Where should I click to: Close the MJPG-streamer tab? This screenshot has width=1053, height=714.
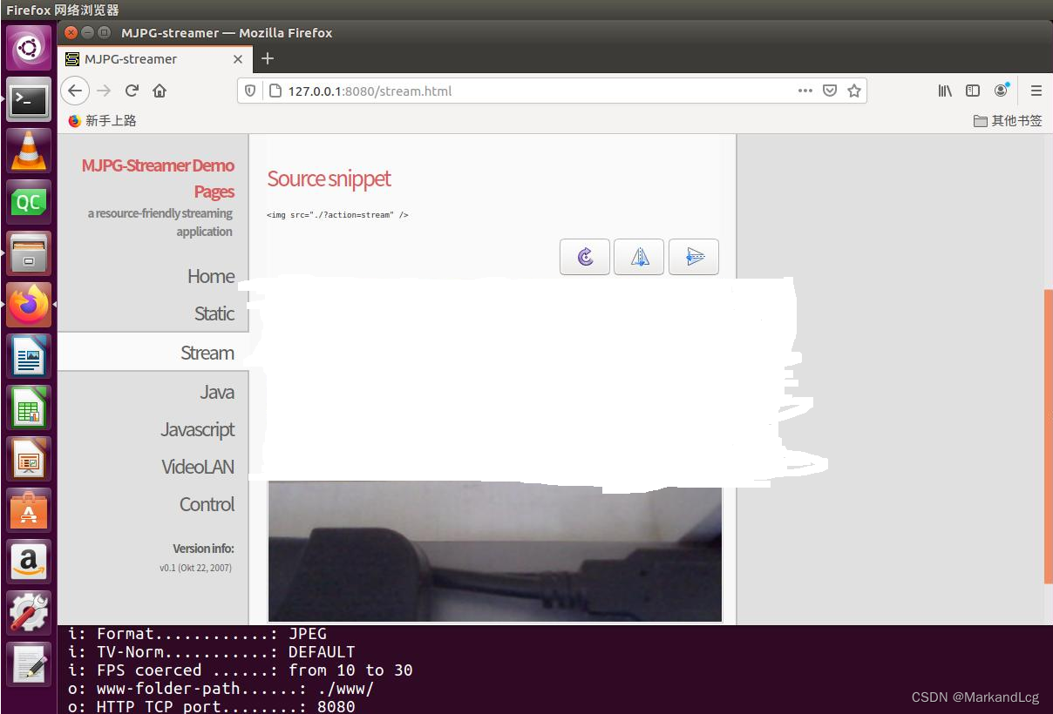click(x=238, y=59)
